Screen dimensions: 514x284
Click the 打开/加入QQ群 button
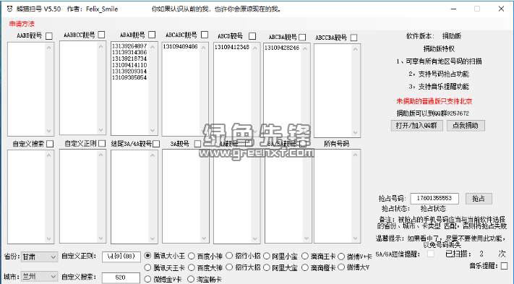point(416,126)
